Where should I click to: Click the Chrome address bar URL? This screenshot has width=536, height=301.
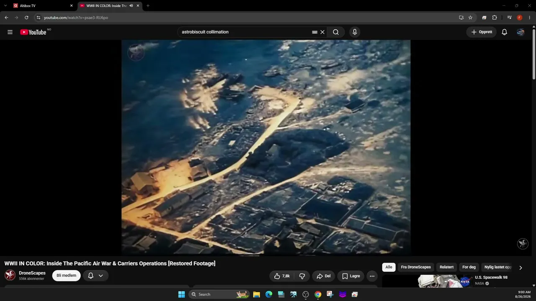click(76, 18)
